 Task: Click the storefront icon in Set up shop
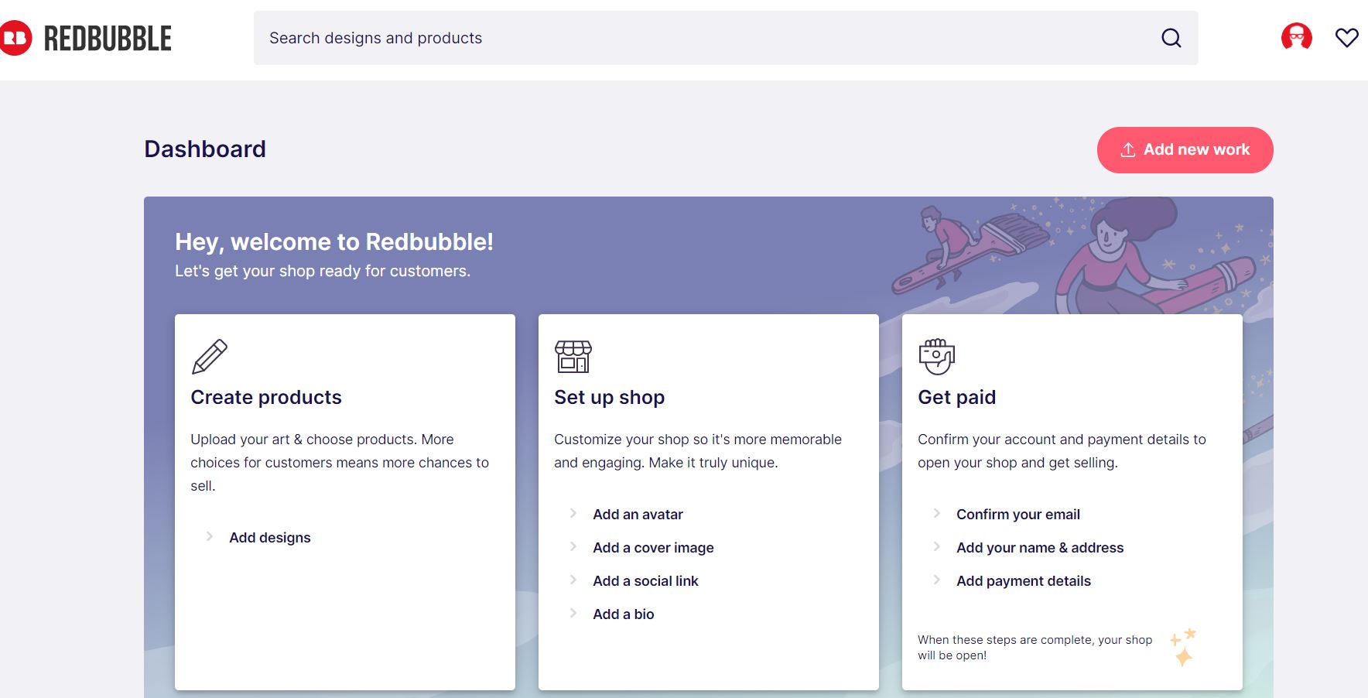point(573,357)
